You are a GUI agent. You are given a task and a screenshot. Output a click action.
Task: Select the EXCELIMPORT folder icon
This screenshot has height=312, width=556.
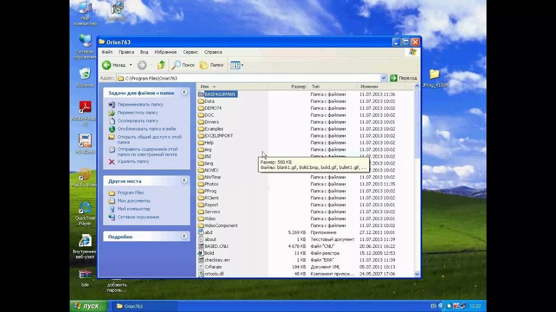201,136
